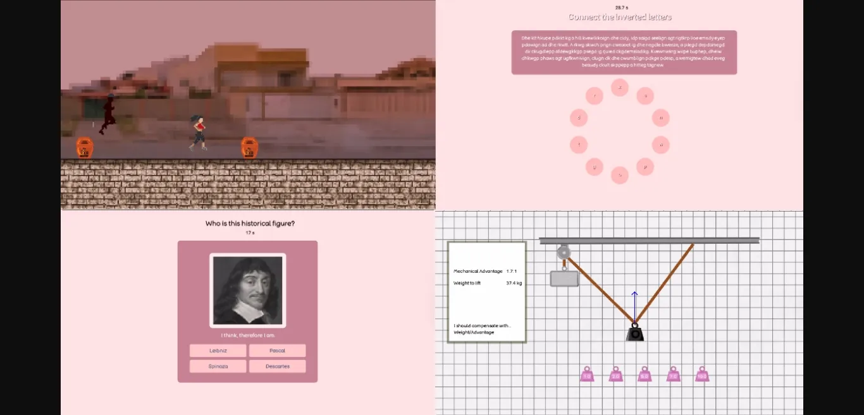Image resolution: width=864 pixels, height=415 pixels.
Task: Select the letter r circle
Action: (x=595, y=95)
